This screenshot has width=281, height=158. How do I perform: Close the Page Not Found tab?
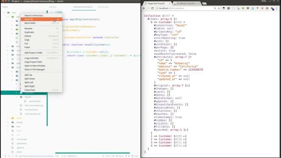pos(170,4)
